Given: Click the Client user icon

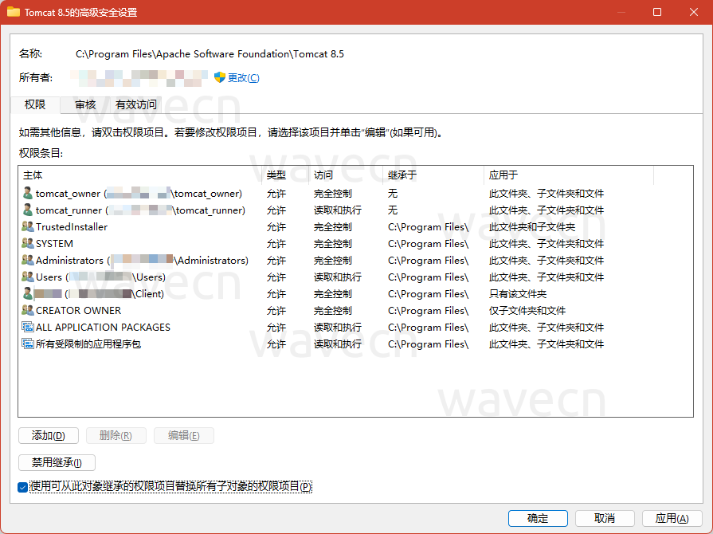Looking at the screenshot, I should [x=27, y=294].
